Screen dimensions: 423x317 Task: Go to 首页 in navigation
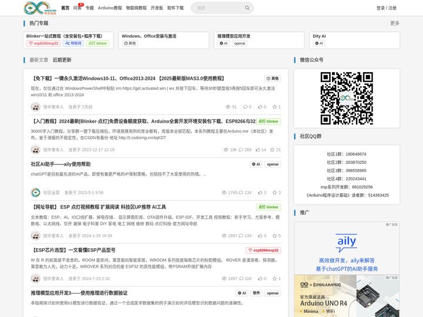point(65,8)
